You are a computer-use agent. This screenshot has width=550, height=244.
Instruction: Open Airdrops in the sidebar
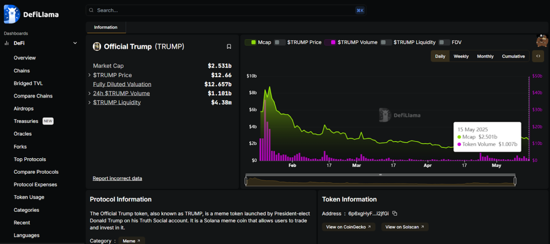24,108
